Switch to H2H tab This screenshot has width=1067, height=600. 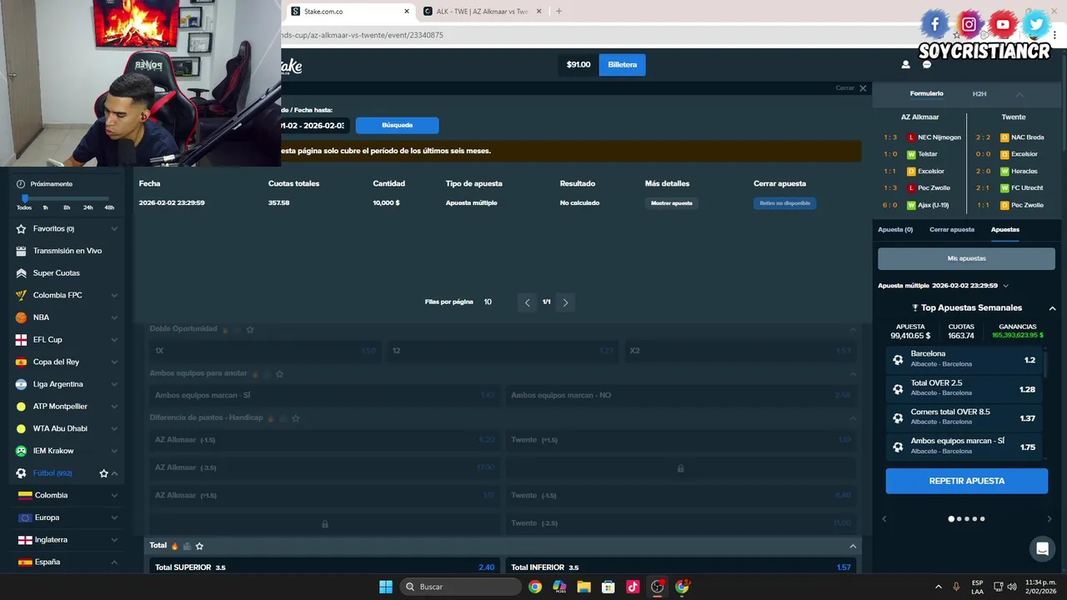(x=979, y=94)
